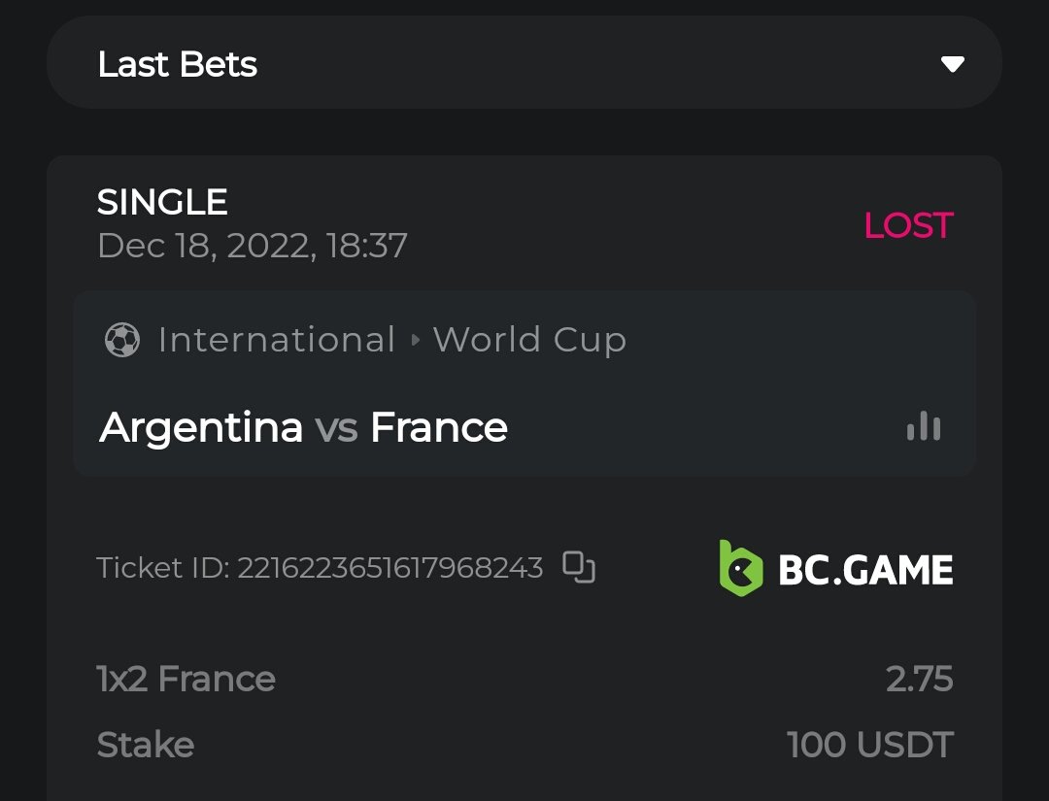Click the soccer ball sport icon
1049x801 pixels.
click(121, 341)
